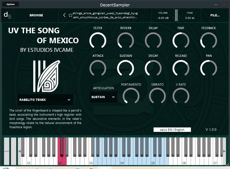Click the TUNE 0.00 st value
230x169 pixels.
190,18
